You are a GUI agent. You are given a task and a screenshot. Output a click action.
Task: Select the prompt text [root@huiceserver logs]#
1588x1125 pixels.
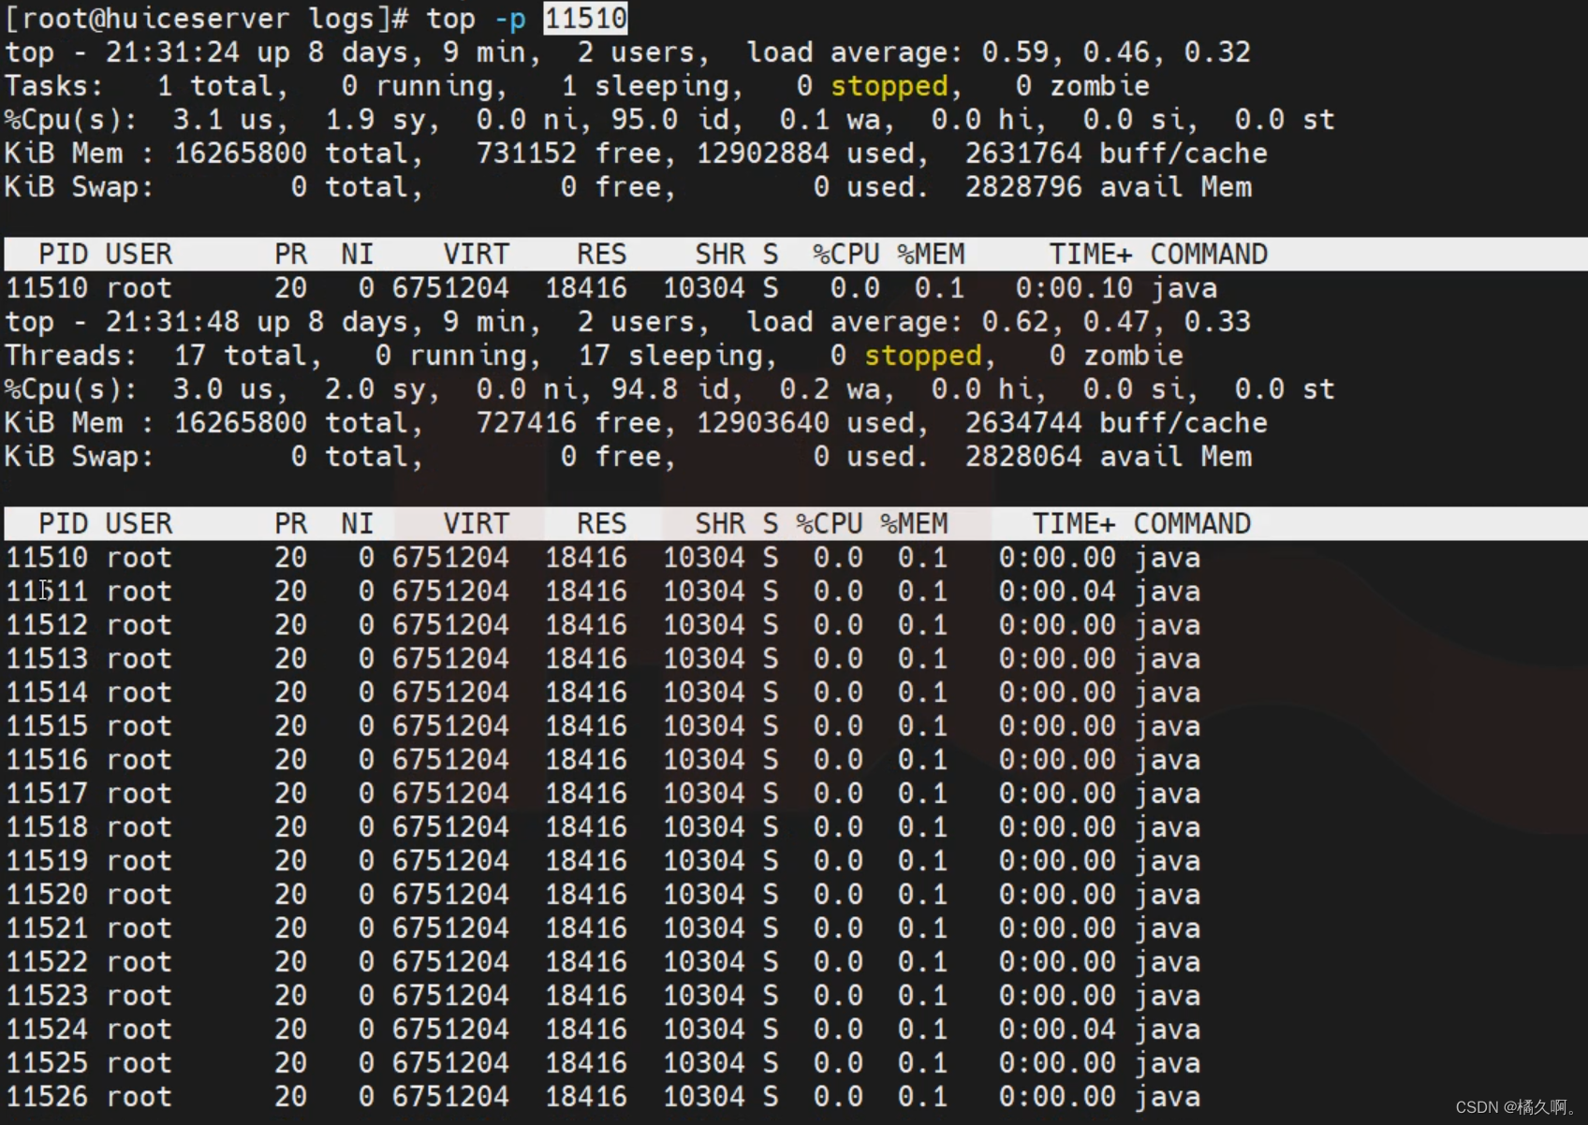[208, 18]
